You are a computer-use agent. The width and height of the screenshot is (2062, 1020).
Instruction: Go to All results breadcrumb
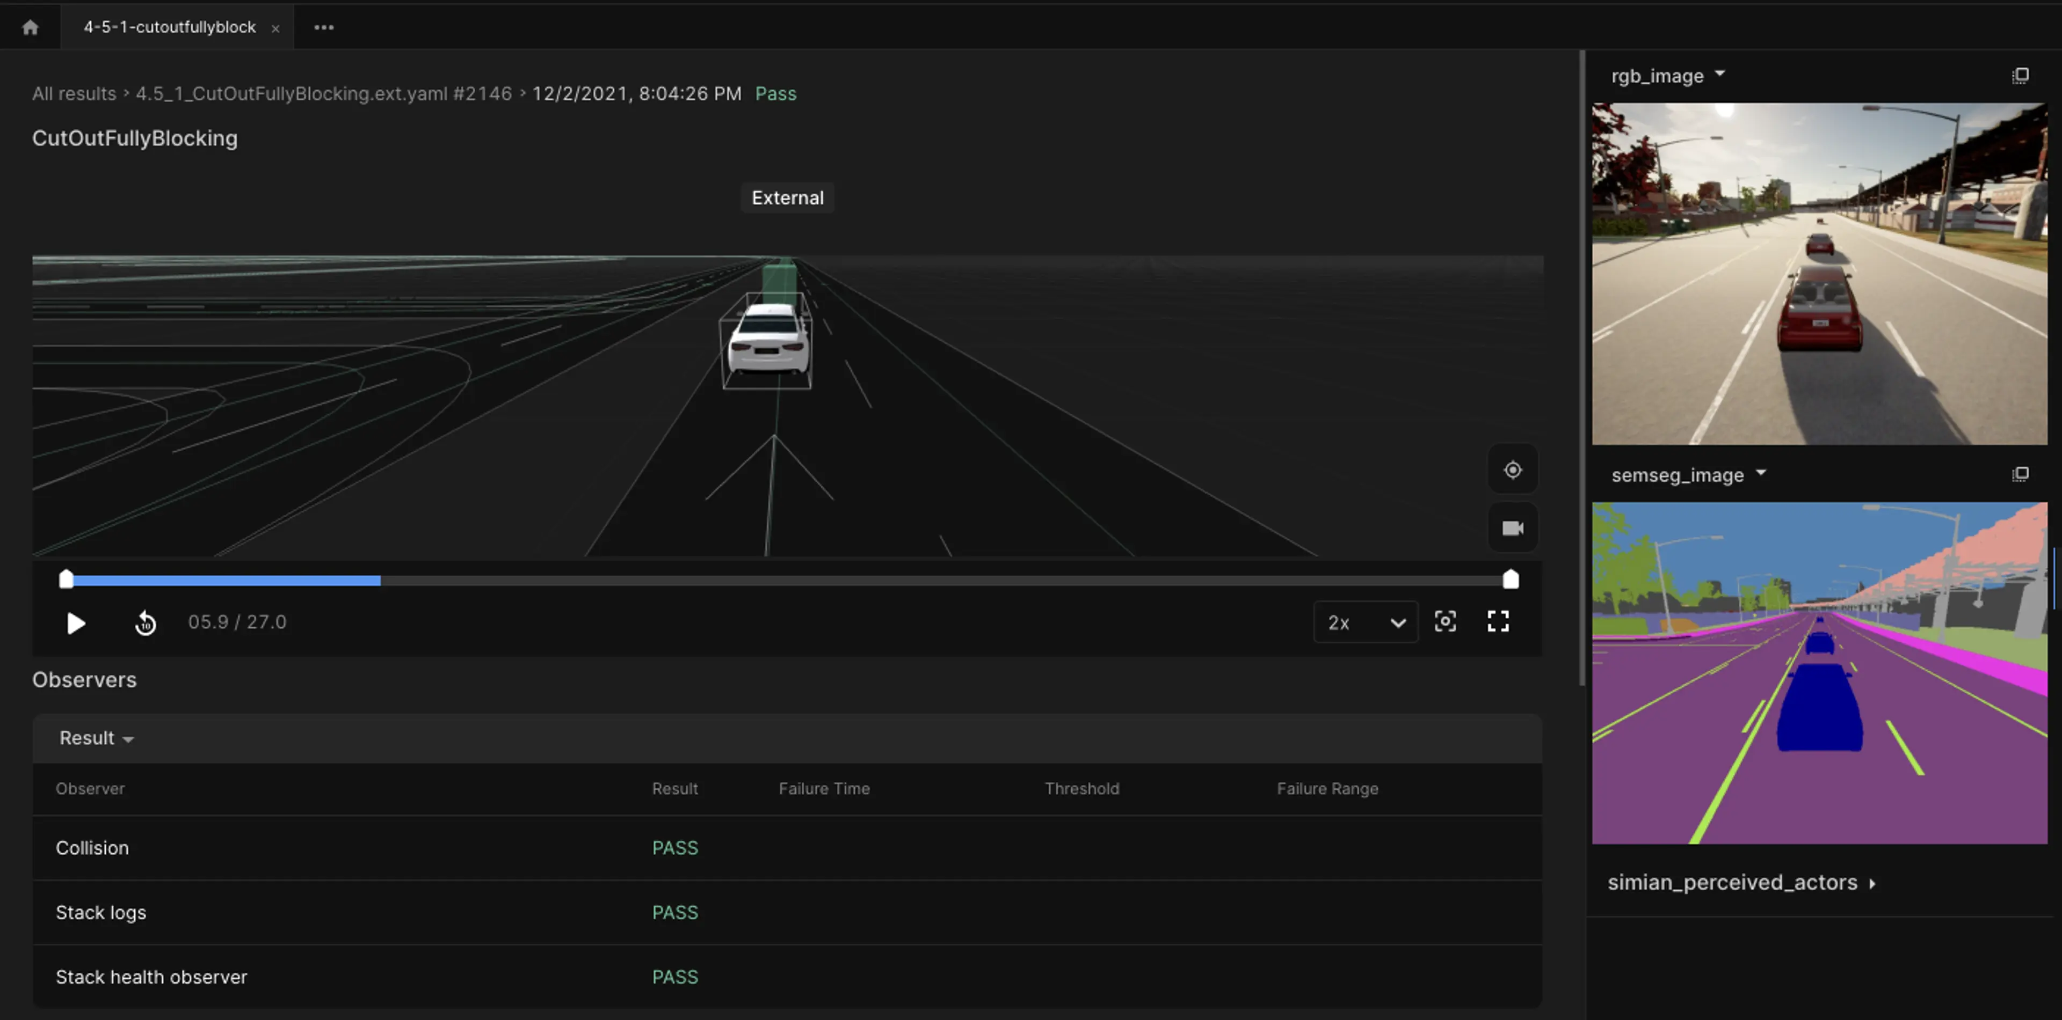tap(74, 93)
